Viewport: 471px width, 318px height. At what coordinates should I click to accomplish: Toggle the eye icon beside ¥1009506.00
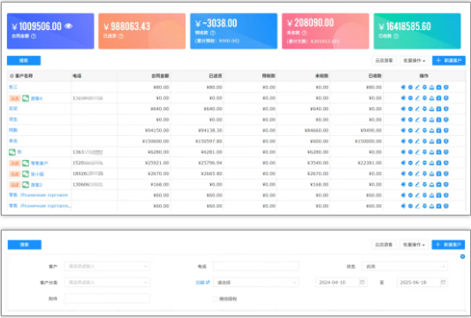coord(69,26)
